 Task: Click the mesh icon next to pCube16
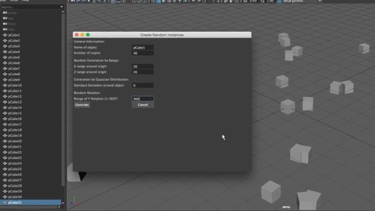[x=5, y=118]
